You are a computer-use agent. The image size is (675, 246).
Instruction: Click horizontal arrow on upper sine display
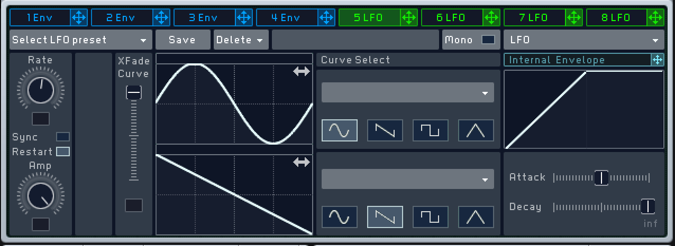(x=302, y=72)
